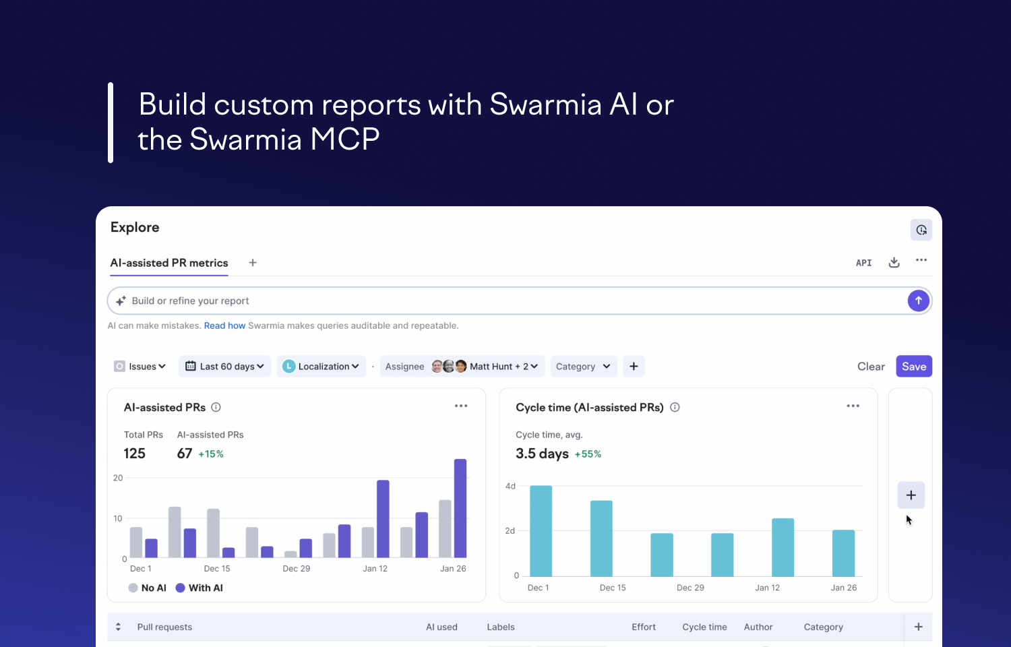This screenshot has width=1011, height=647.
Task: Open Cycle time chart options menu
Action: click(x=853, y=406)
